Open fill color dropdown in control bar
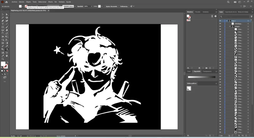Screen dimensions: 254x138 pos(23,6)
